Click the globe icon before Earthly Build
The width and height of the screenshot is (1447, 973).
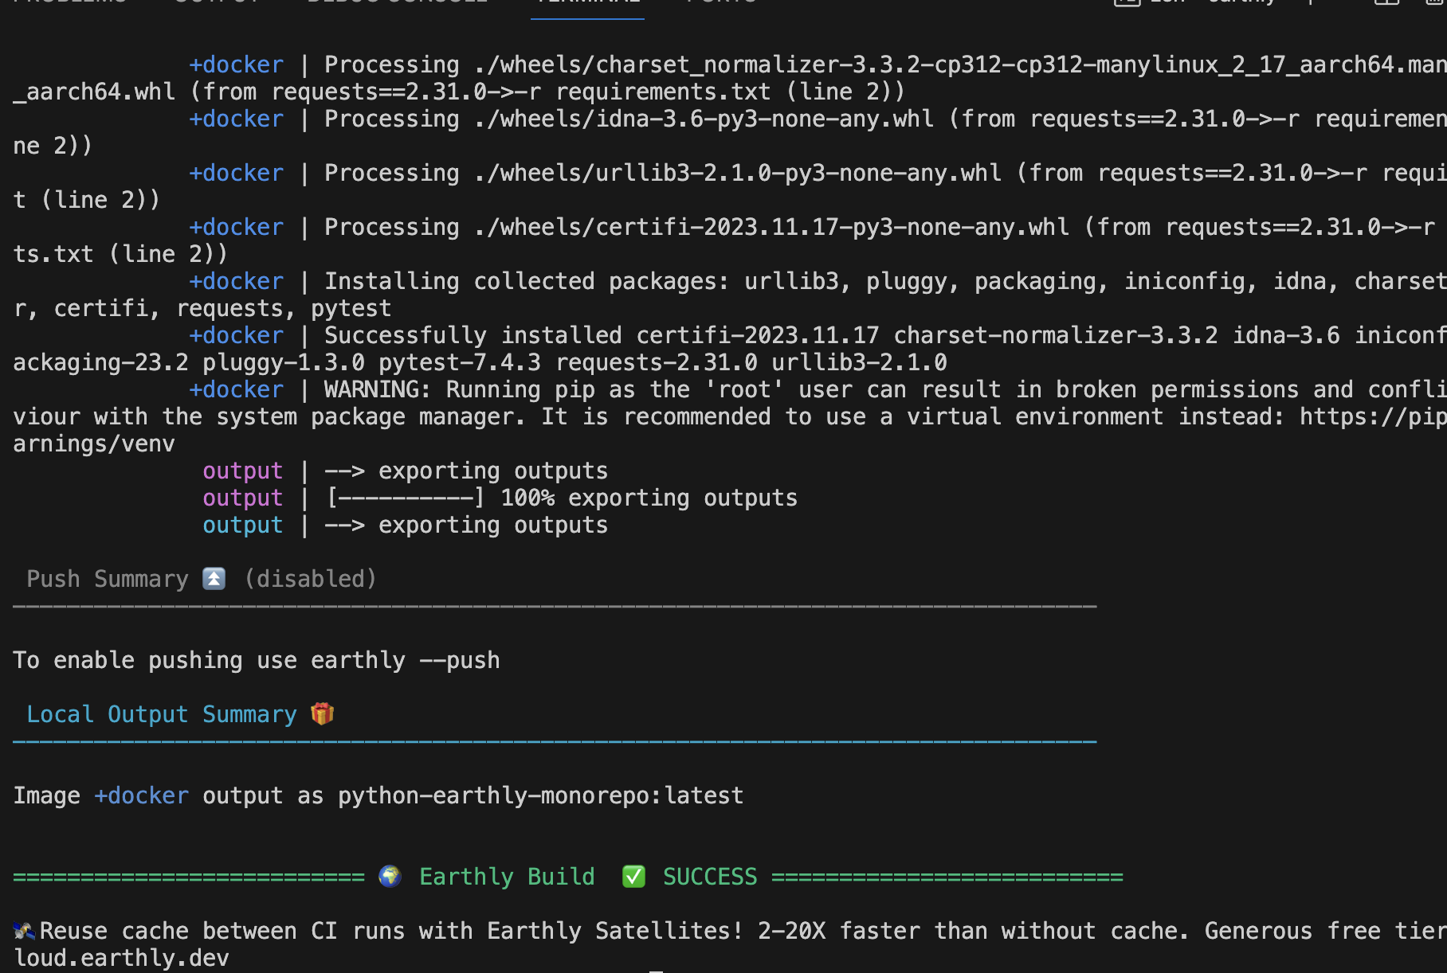point(390,877)
